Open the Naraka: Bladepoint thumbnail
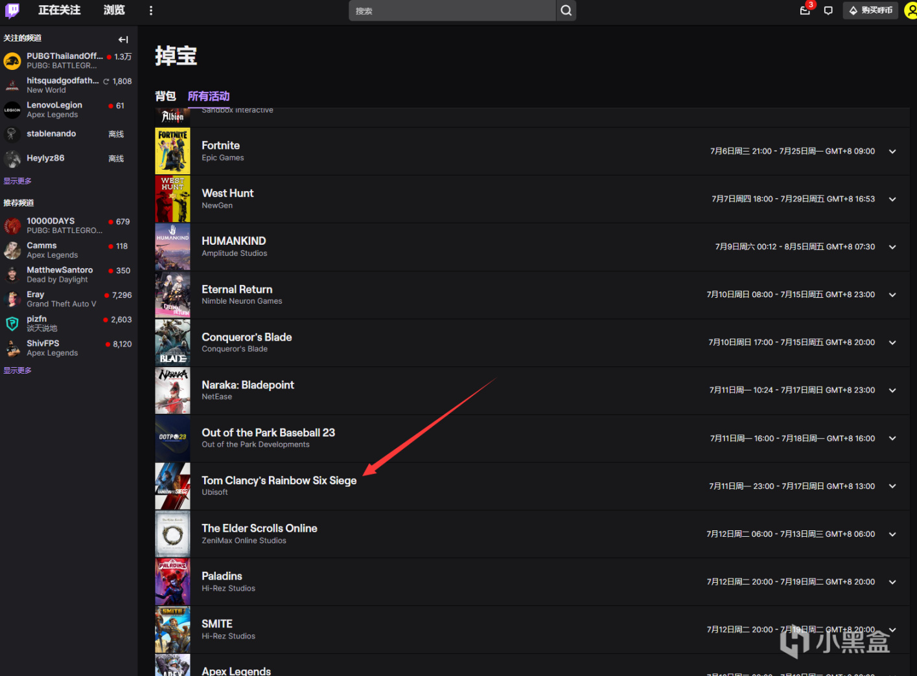Image resolution: width=917 pixels, height=676 pixels. 172,390
